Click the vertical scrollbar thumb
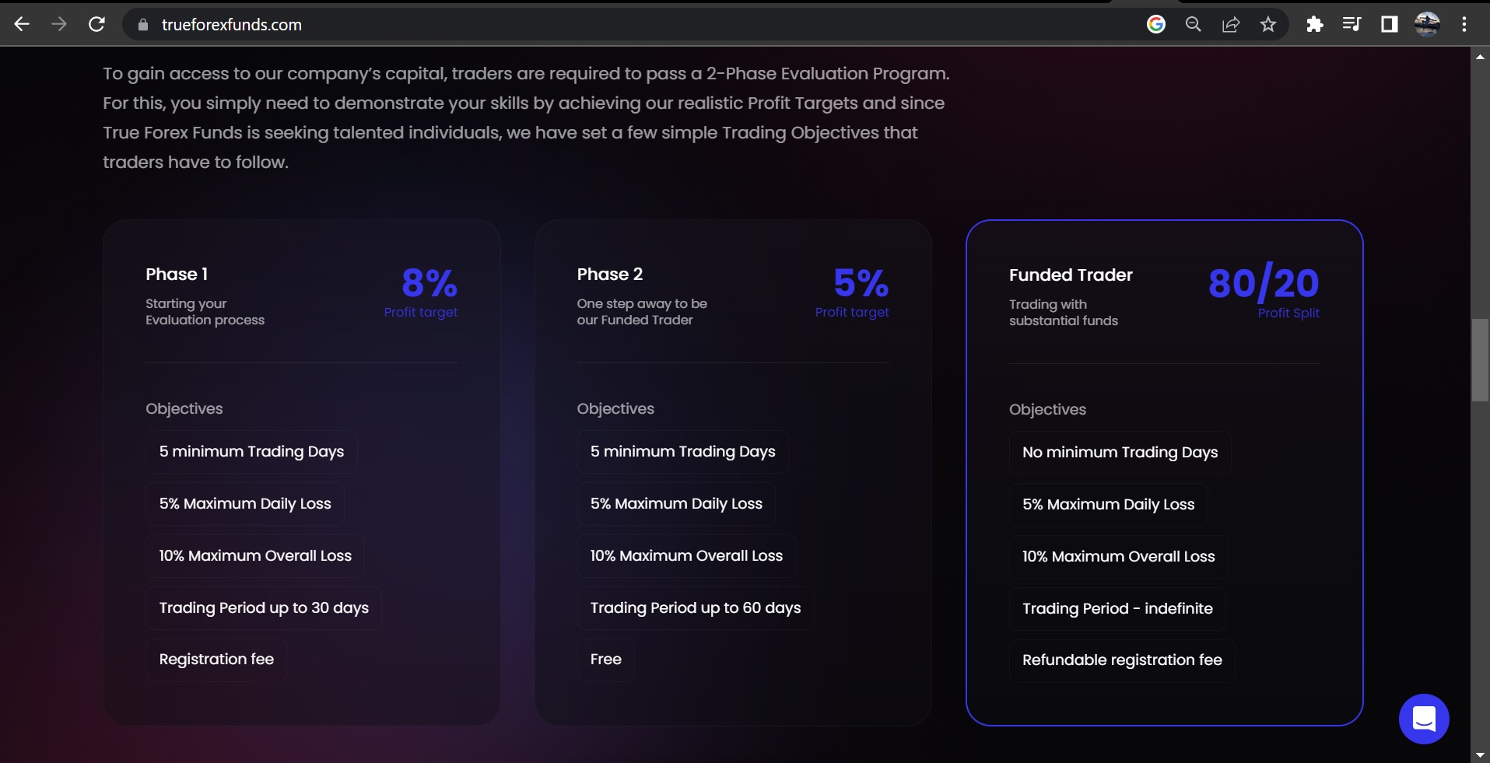This screenshot has height=763, width=1490. [x=1480, y=359]
